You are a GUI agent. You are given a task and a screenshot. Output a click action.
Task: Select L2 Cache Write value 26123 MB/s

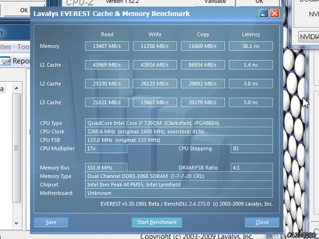pyautogui.click(x=155, y=84)
